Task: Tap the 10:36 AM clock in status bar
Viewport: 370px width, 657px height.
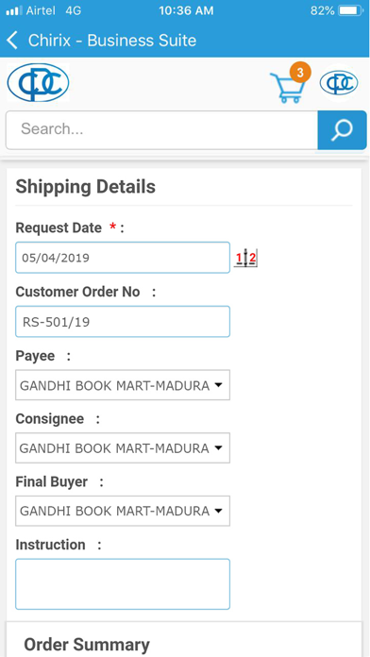Action: click(x=186, y=11)
